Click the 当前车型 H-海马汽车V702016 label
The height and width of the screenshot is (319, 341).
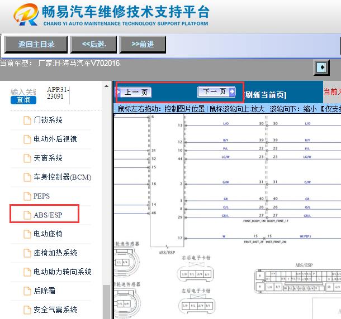pyautogui.click(x=60, y=64)
